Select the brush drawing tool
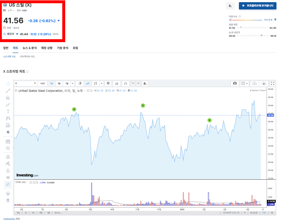The image size is (283, 220). coord(8,105)
